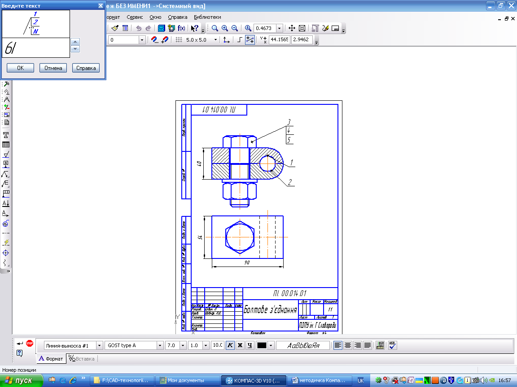Viewport: 517px width, 387px height.
Task: Click the spell check icon with checkmark
Action: (392, 345)
